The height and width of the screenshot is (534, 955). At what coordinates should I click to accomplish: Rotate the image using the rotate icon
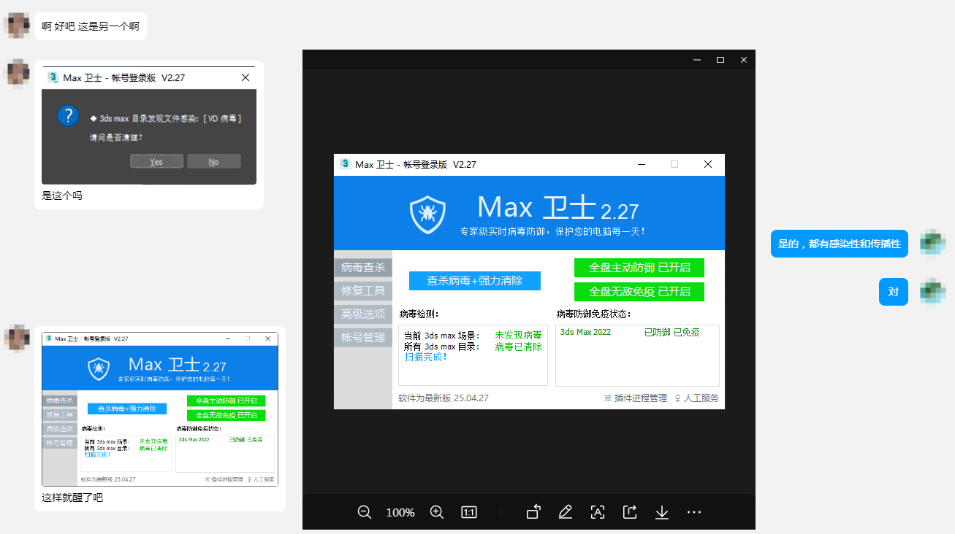click(533, 512)
